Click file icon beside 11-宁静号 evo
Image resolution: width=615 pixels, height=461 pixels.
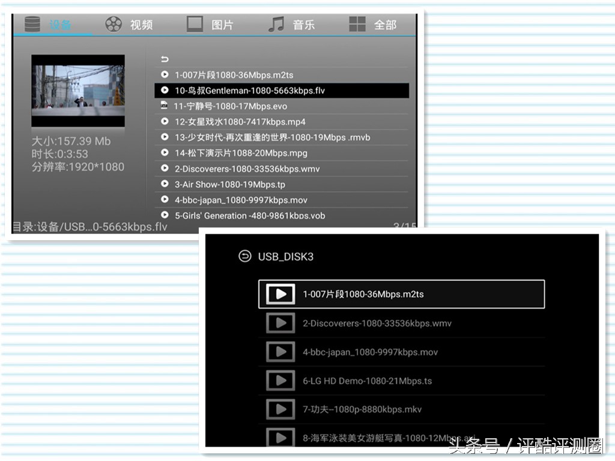(164, 106)
